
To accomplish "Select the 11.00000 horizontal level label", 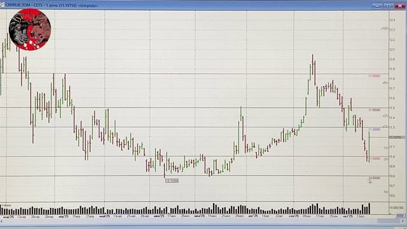I will [x=375, y=158].
